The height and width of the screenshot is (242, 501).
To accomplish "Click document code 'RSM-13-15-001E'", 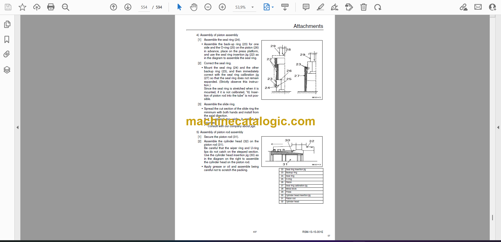I will pyautogui.click(x=313, y=232).
